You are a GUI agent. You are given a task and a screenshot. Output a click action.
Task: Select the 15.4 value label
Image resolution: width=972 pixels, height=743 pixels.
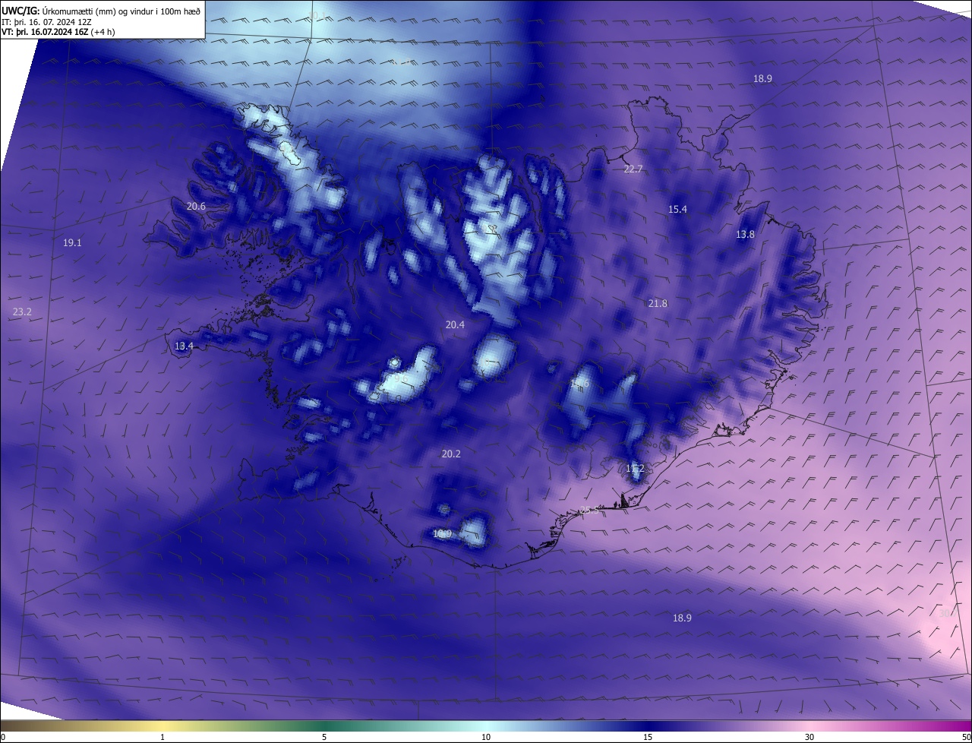(677, 210)
